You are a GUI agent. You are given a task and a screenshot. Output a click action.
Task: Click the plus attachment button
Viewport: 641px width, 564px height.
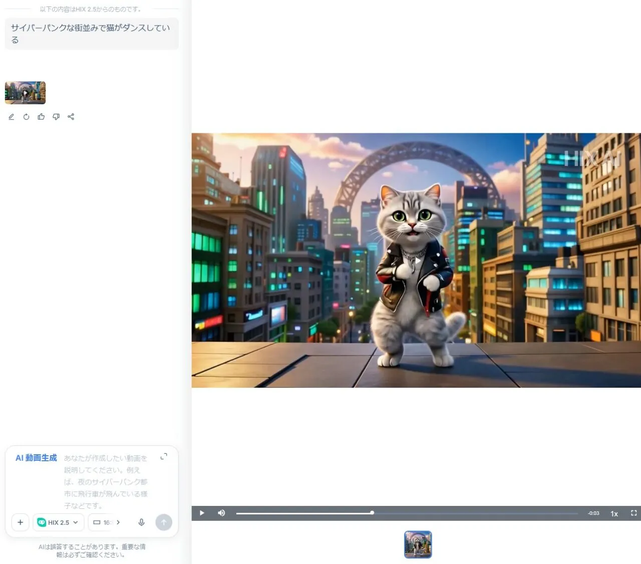click(20, 522)
